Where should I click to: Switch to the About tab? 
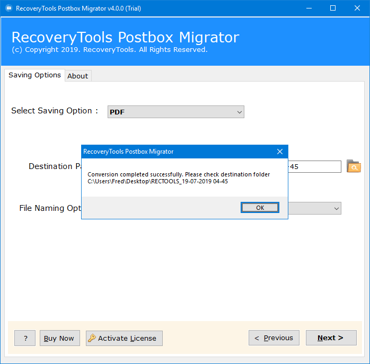tap(77, 76)
